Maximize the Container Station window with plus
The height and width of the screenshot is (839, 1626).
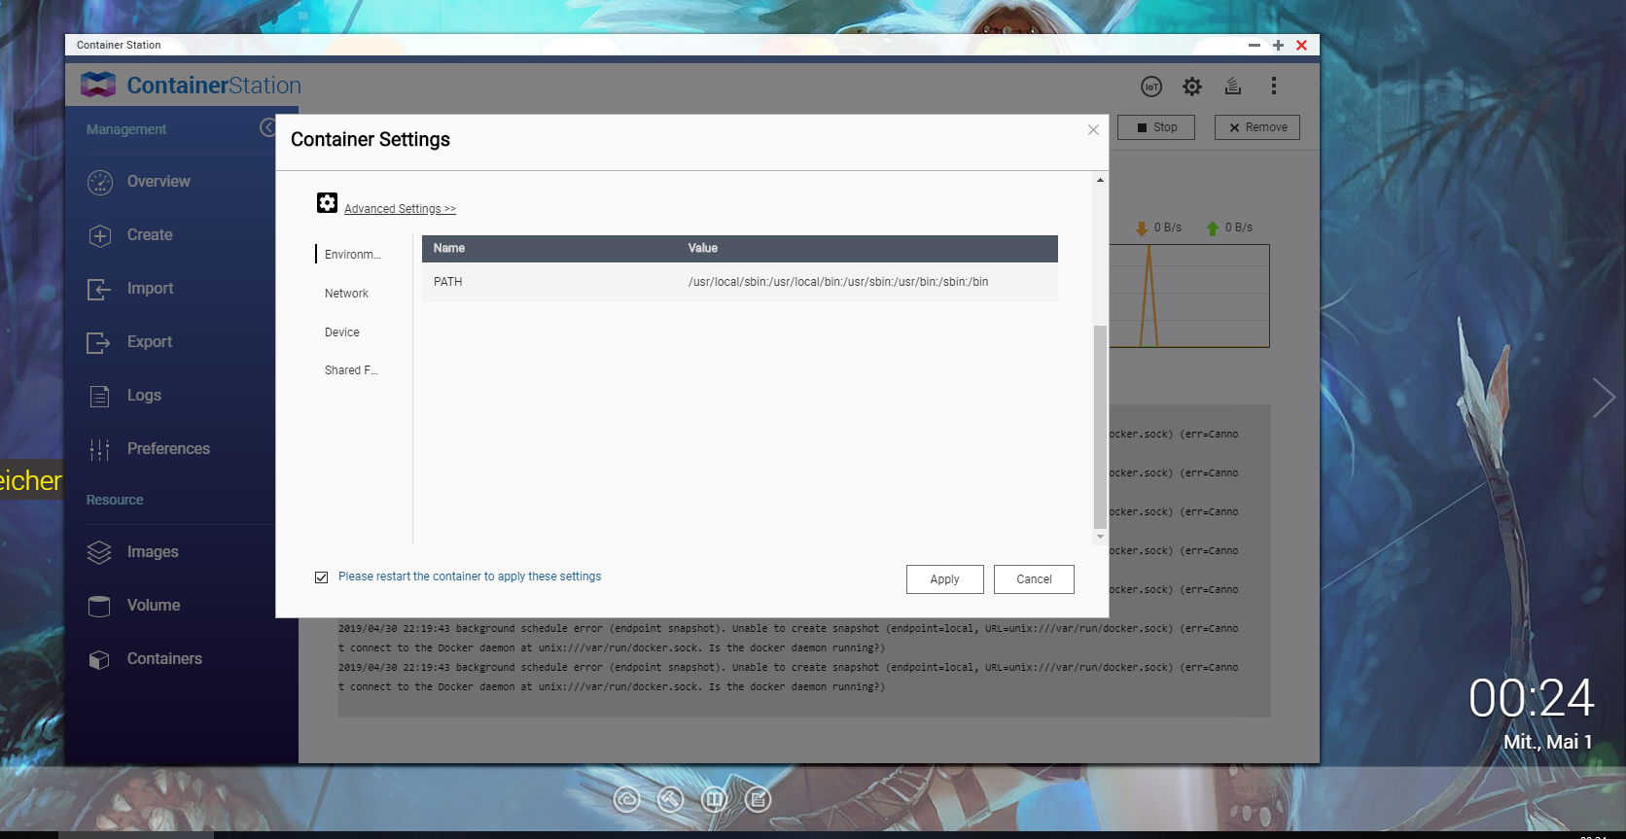(x=1278, y=46)
